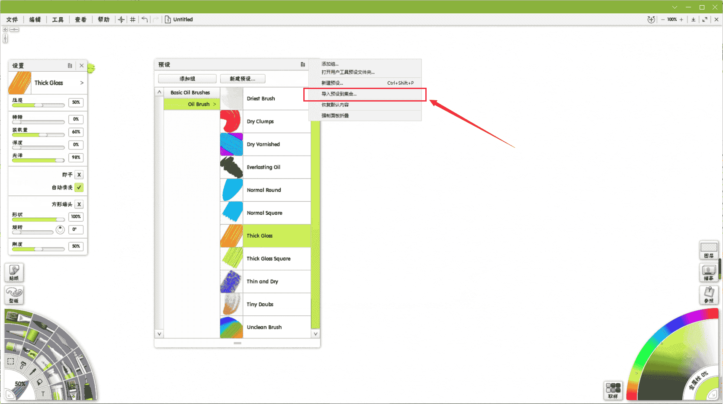Expand the Thick Gloss preset chevron

[82, 83]
